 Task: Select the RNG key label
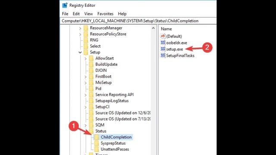click(94, 40)
